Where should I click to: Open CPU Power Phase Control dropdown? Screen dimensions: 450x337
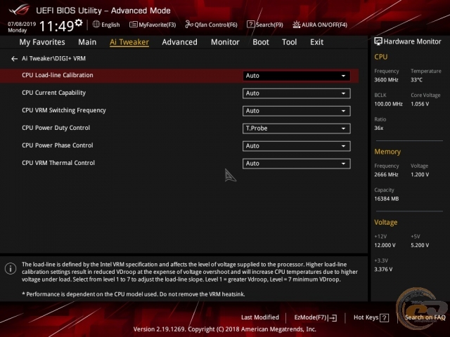(297, 146)
